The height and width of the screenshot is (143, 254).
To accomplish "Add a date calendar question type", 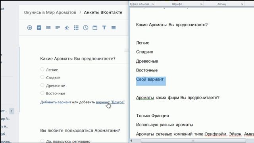I will 95,28.
